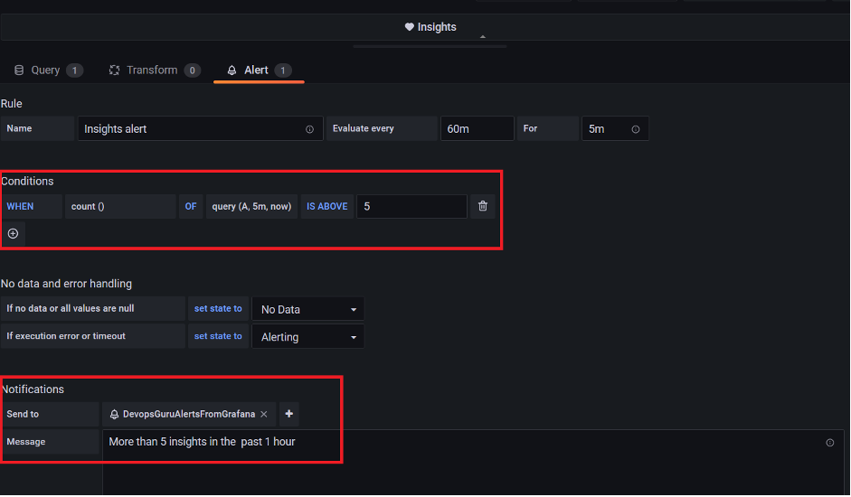Select the Alert tab
This screenshot has height=497, width=851.
coord(259,70)
